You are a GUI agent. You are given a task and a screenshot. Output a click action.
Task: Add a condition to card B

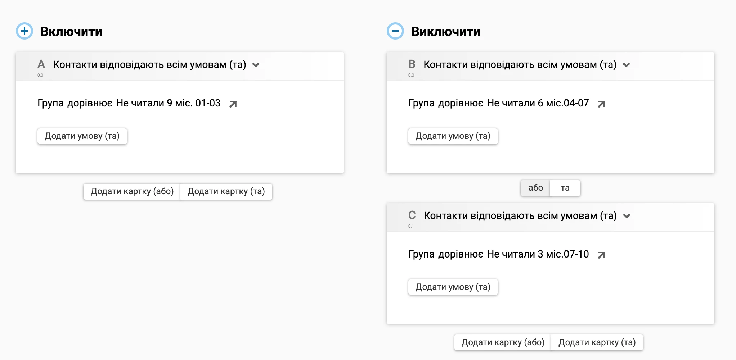point(453,136)
